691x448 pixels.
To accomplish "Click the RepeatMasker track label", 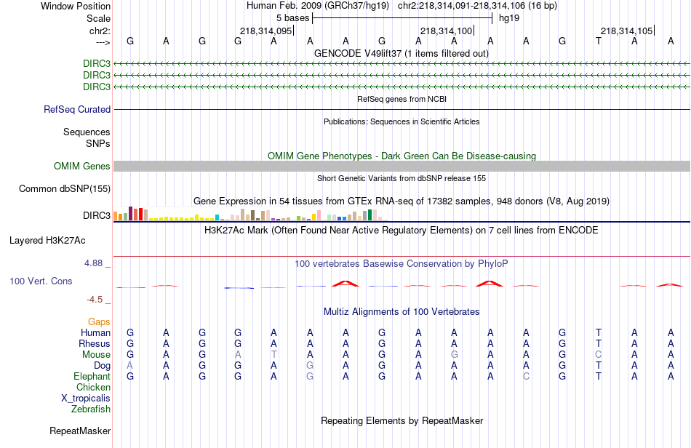I will click(x=80, y=431).
